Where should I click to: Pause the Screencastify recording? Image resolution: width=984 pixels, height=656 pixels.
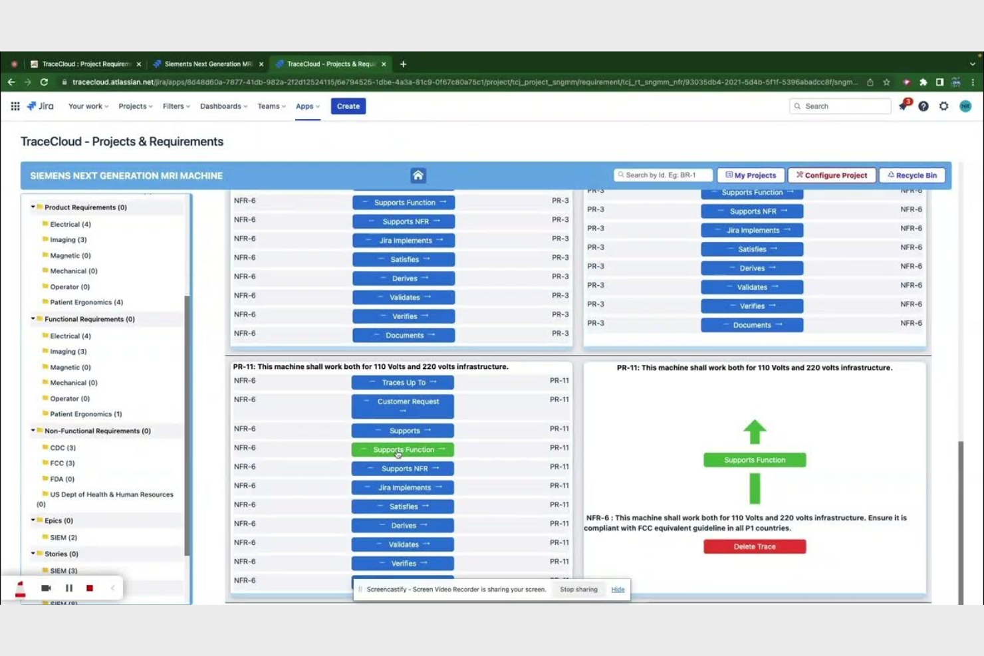coord(69,588)
